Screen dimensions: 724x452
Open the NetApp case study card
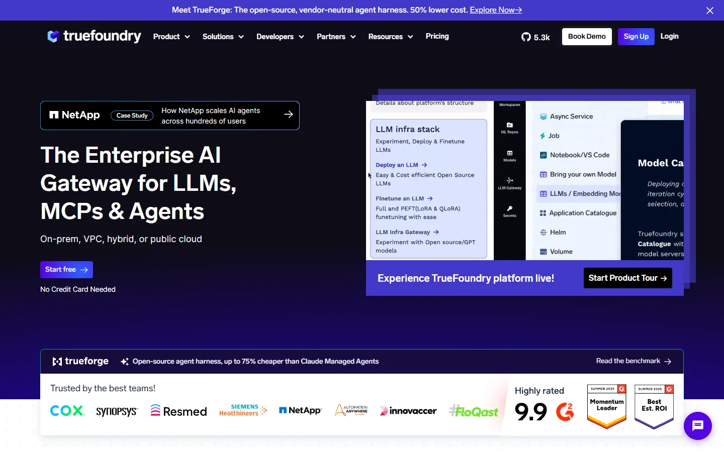[x=170, y=116]
